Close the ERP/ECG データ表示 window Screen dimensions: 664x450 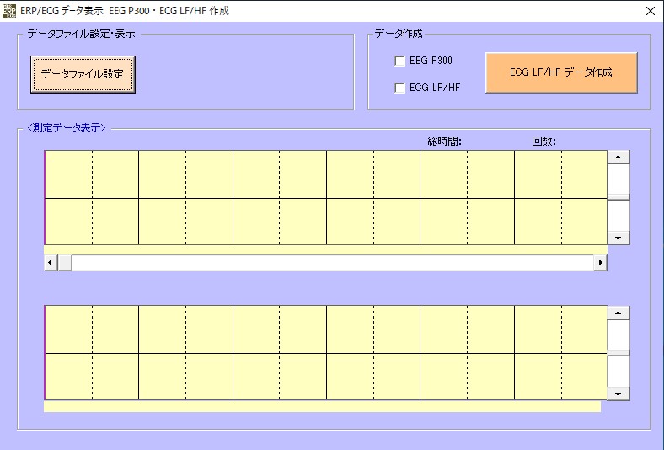pos(650,11)
